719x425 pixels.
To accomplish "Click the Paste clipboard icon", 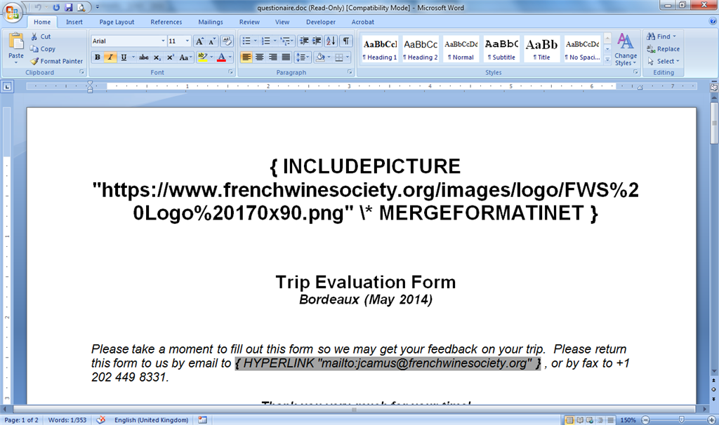I will (16, 41).
